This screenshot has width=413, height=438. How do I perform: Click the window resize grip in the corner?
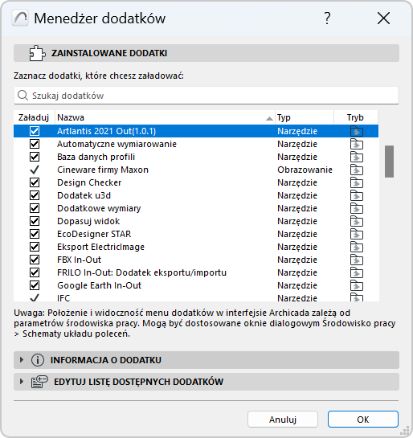(x=405, y=431)
